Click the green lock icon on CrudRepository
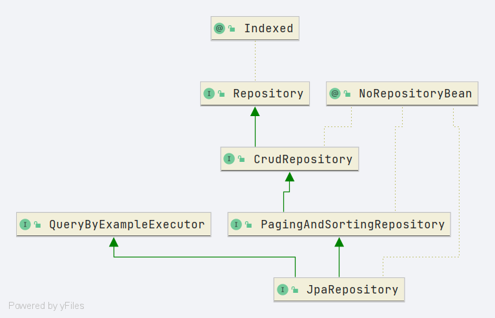The height and width of the screenshot is (318, 495). (x=241, y=159)
